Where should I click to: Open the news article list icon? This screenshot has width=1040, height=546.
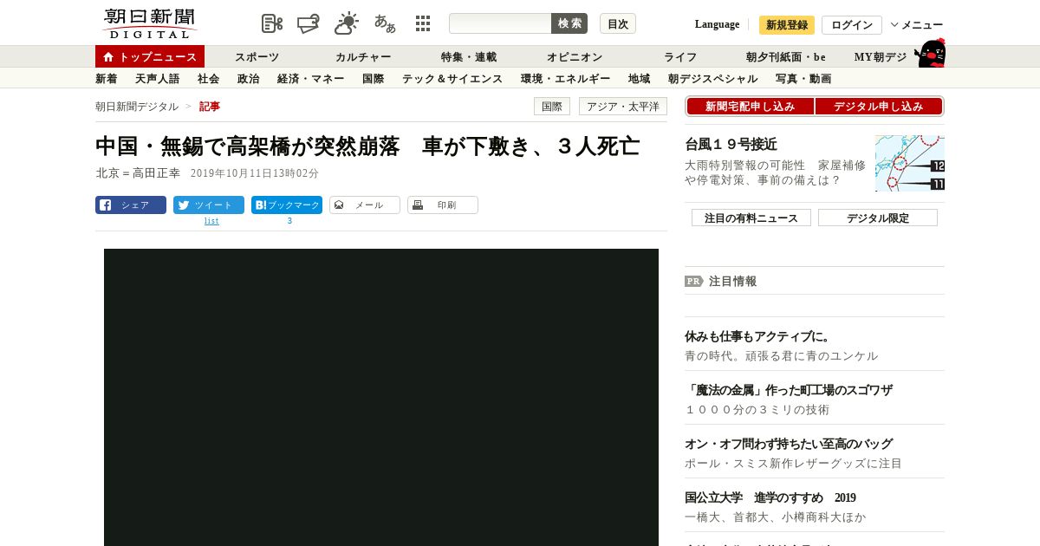[x=272, y=23]
